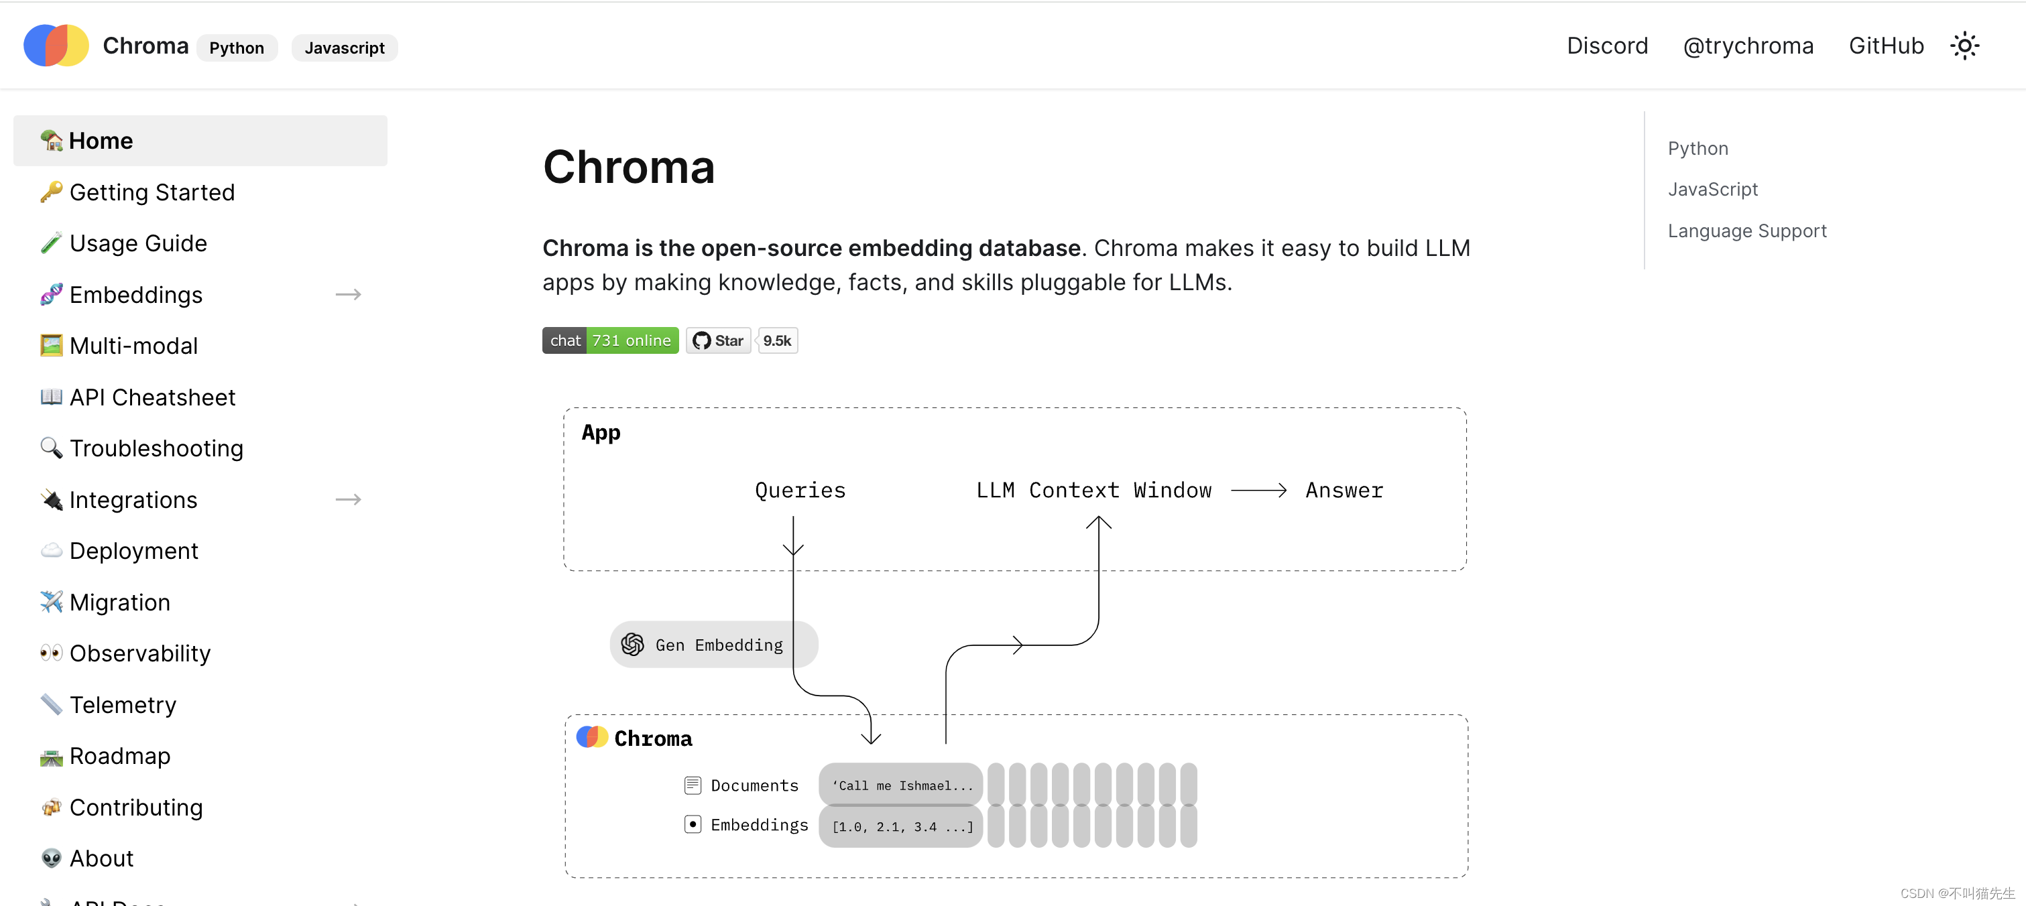This screenshot has height=906, width=2026.
Task: Expand the Integrations sidebar section arrow
Action: [349, 499]
